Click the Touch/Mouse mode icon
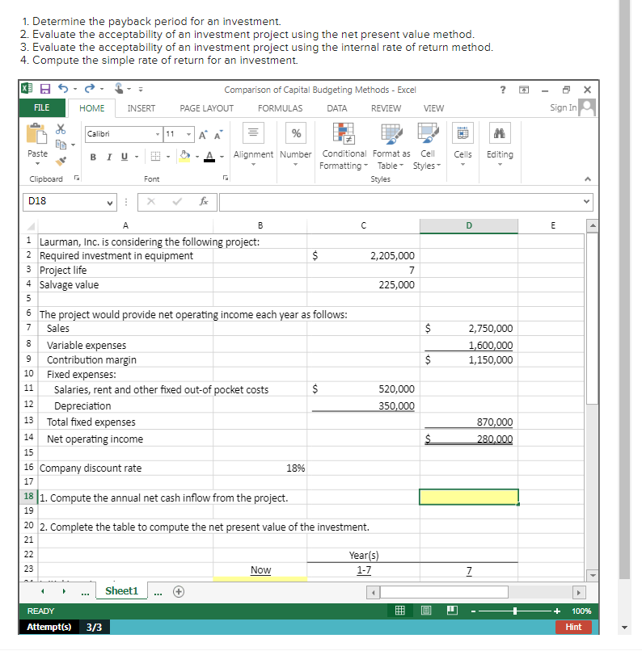642x651 pixels. click(119, 88)
